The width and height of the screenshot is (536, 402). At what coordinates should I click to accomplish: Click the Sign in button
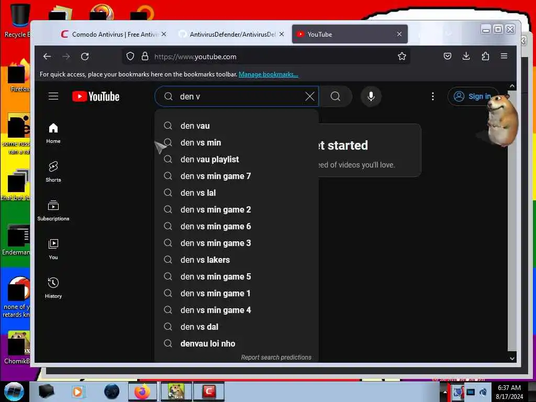pos(473,96)
